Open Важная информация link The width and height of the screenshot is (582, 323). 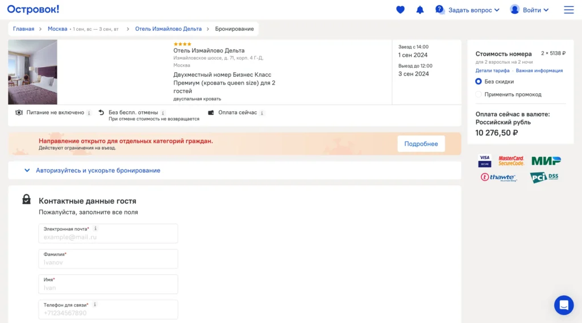pyautogui.click(x=539, y=71)
